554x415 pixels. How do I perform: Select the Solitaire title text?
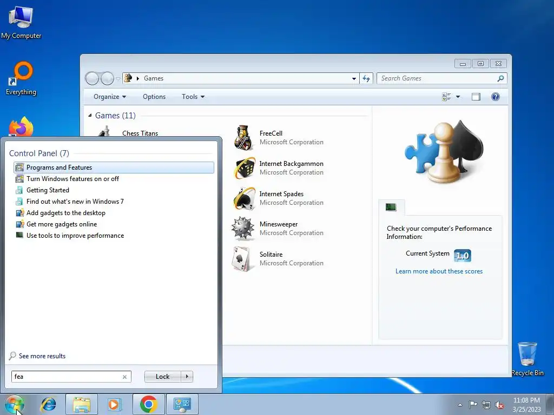click(271, 254)
